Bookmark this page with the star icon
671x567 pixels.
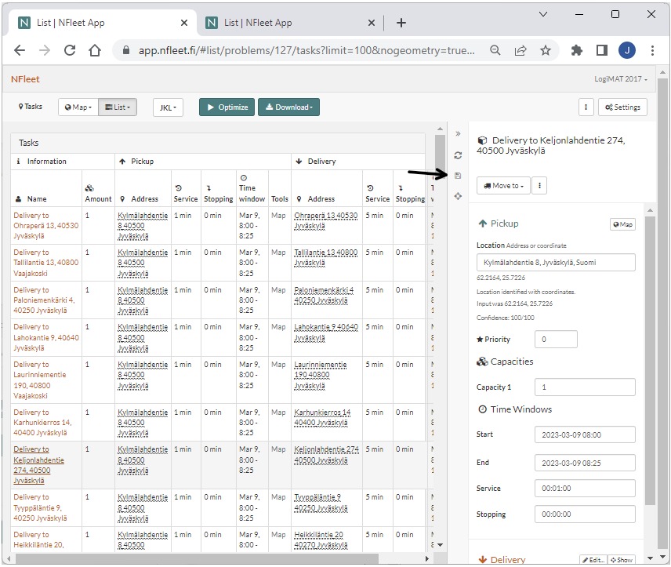click(x=546, y=50)
